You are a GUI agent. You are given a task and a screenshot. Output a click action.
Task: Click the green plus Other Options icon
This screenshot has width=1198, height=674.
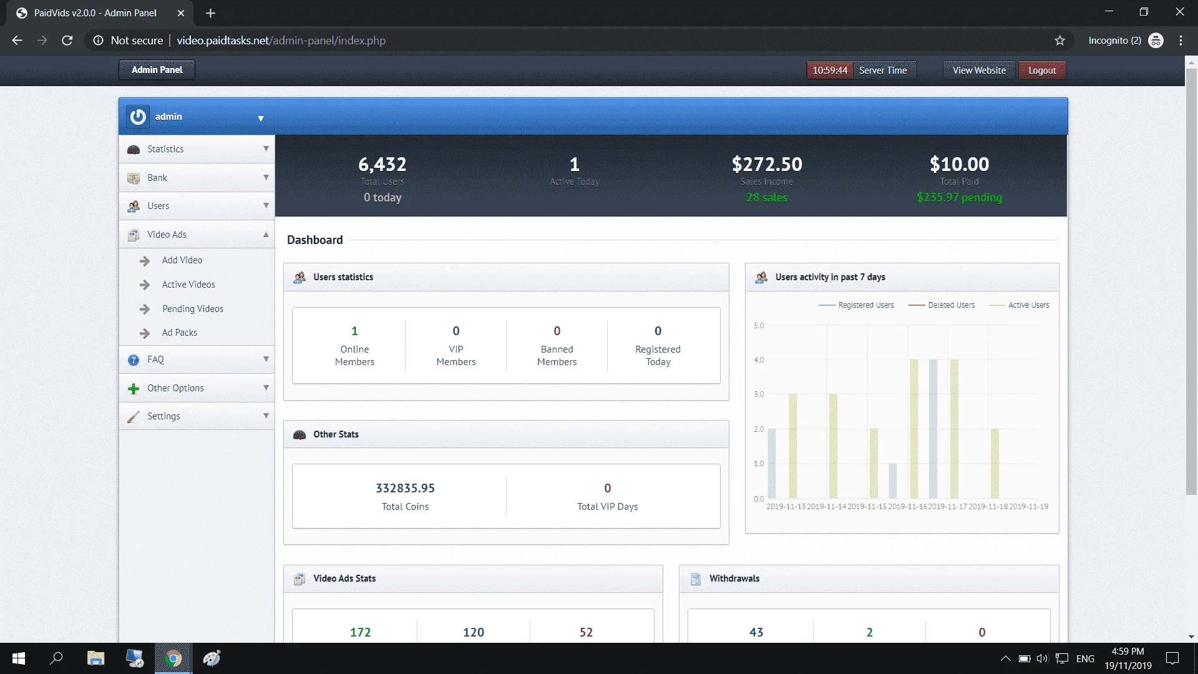134,389
